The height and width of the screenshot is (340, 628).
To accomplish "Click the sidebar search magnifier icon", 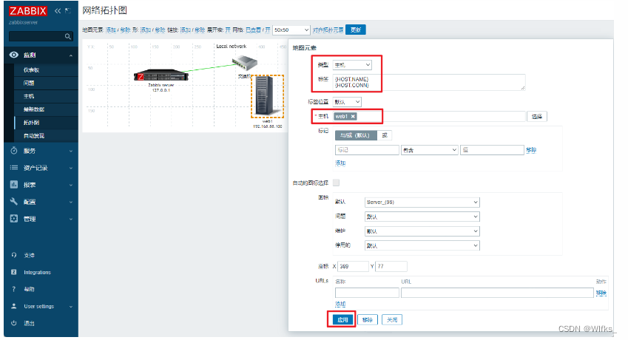I will [68, 36].
